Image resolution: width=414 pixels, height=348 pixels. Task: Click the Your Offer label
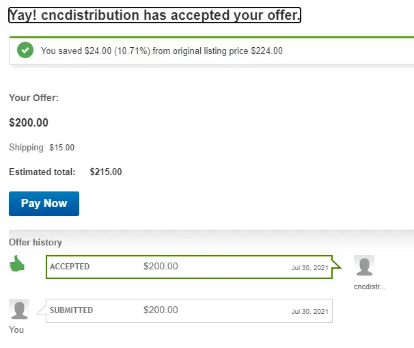pos(33,98)
